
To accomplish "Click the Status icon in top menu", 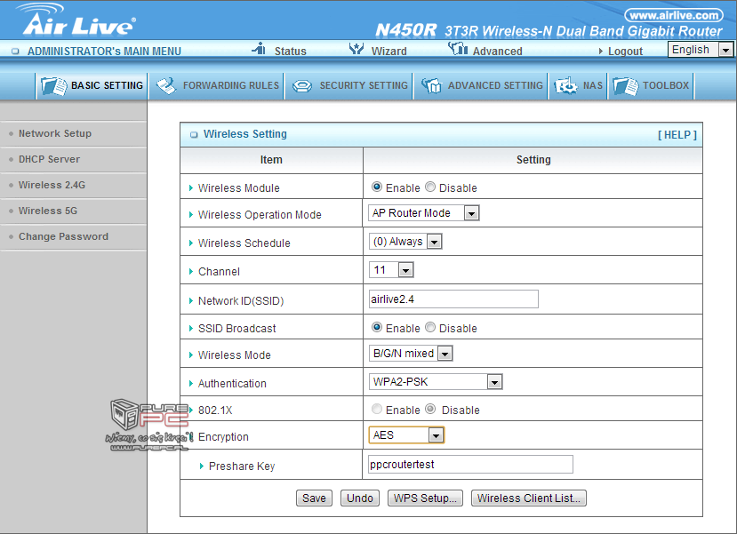I will (x=260, y=50).
